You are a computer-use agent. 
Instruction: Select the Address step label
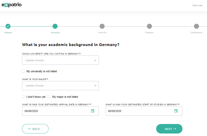point(8,32)
